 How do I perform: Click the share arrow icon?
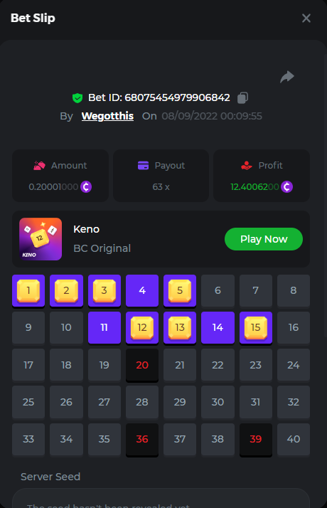[x=287, y=77]
